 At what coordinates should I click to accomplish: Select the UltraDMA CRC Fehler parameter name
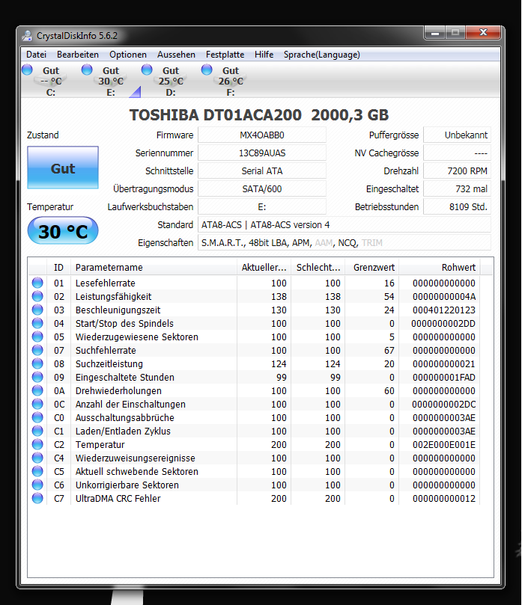118,499
